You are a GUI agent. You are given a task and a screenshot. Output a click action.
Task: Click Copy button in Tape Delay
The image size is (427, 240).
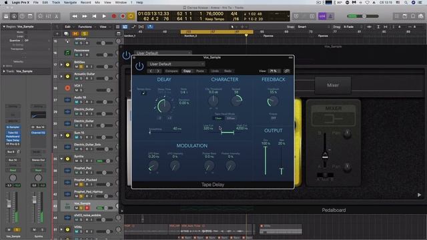pyautogui.click(x=187, y=71)
